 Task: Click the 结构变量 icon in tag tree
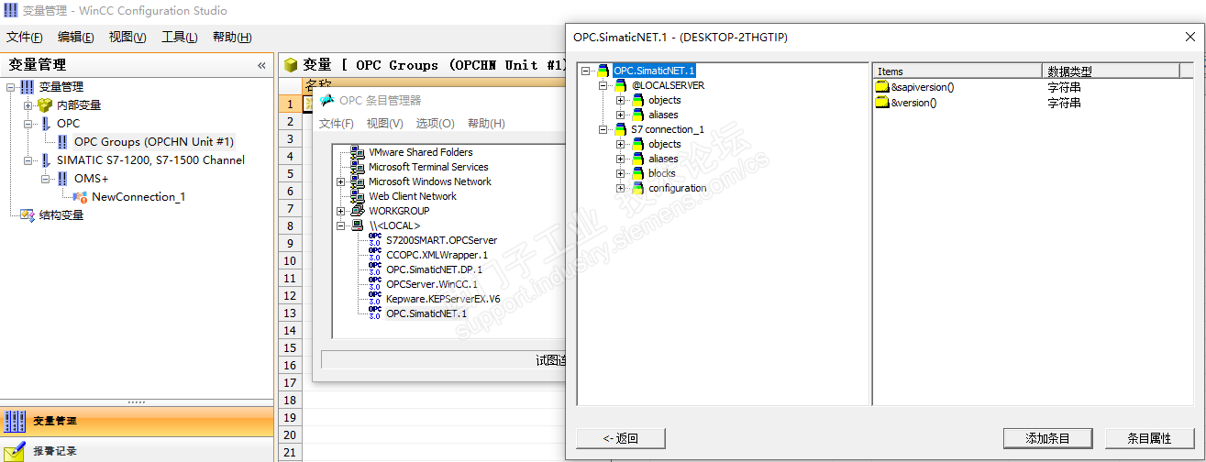click(28, 215)
